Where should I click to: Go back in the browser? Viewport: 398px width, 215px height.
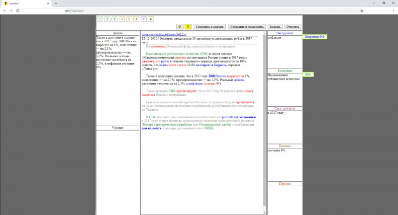click(4, 10)
